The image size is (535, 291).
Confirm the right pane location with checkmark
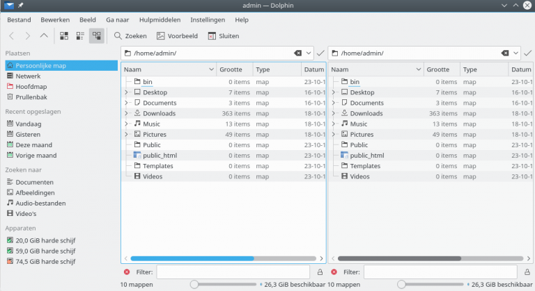[527, 53]
